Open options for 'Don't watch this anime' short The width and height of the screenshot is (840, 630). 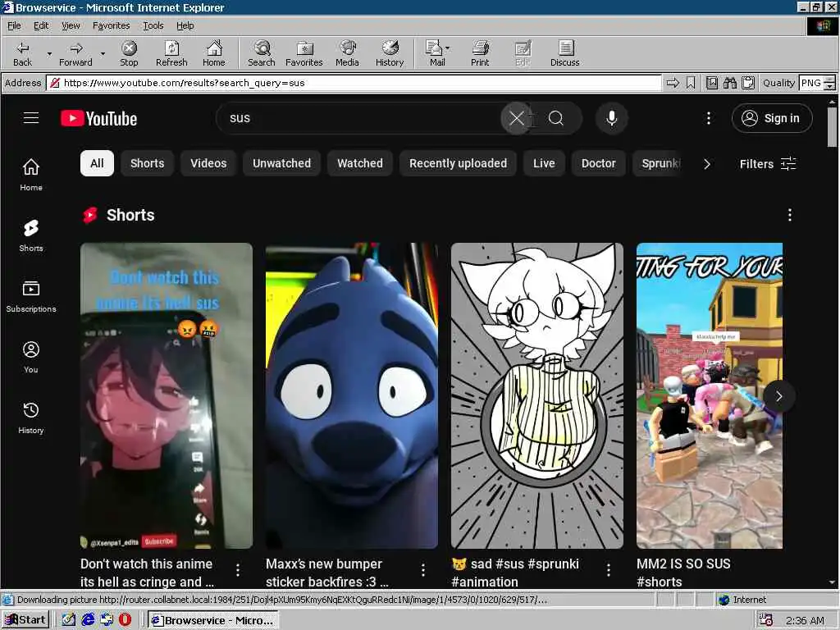click(x=237, y=569)
